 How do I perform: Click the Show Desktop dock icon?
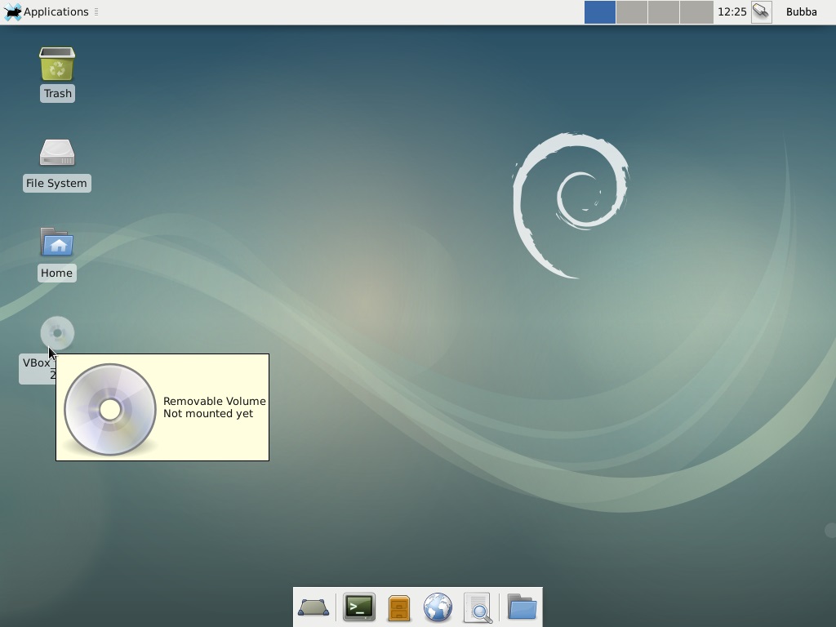point(313,607)
